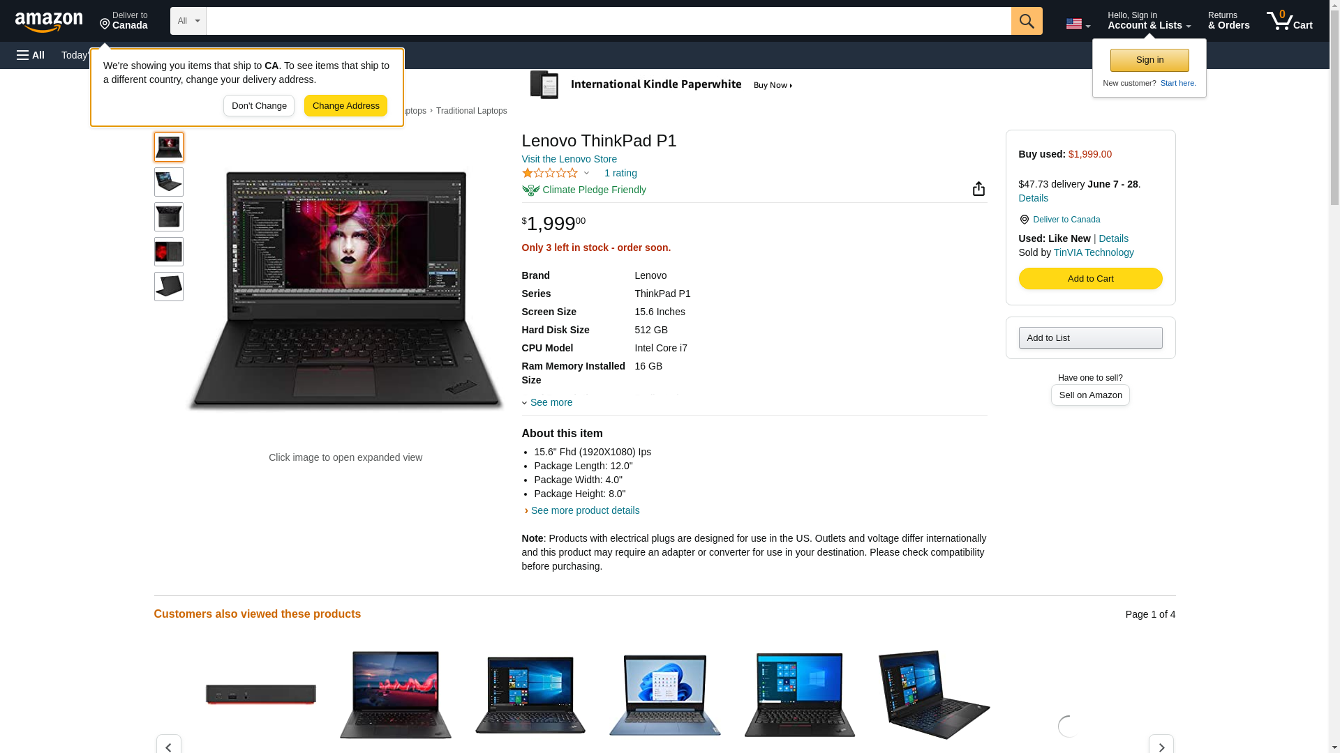Image resolution: width=1340 pixels, height=753 pixels.
Task: Click the Deliver to Canada location icon
Action: tap(105, 24)
